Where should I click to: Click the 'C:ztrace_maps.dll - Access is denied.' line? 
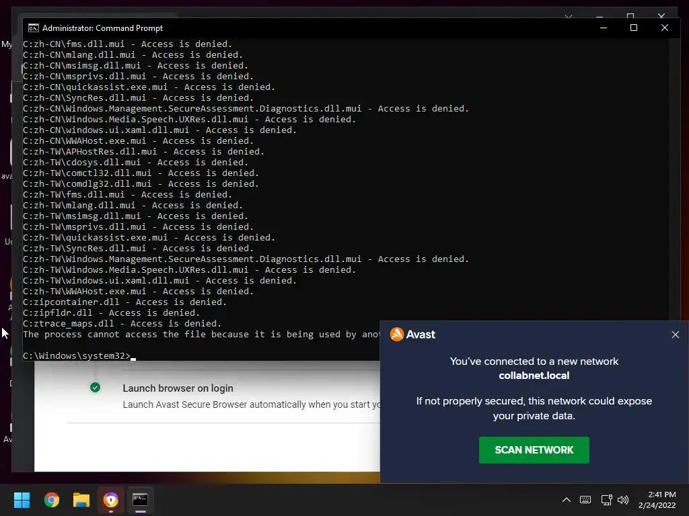(x=122, y=323)
